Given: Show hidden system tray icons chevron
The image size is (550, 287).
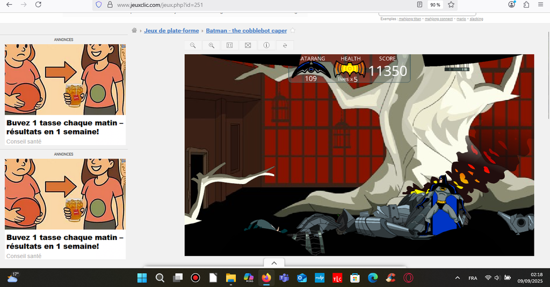Looking at the screenshot, I should (x=458, y=278).
